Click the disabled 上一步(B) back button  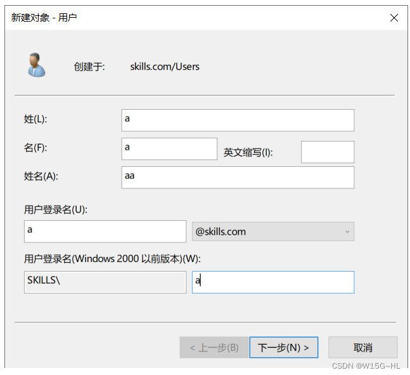(x=214, y=347)
